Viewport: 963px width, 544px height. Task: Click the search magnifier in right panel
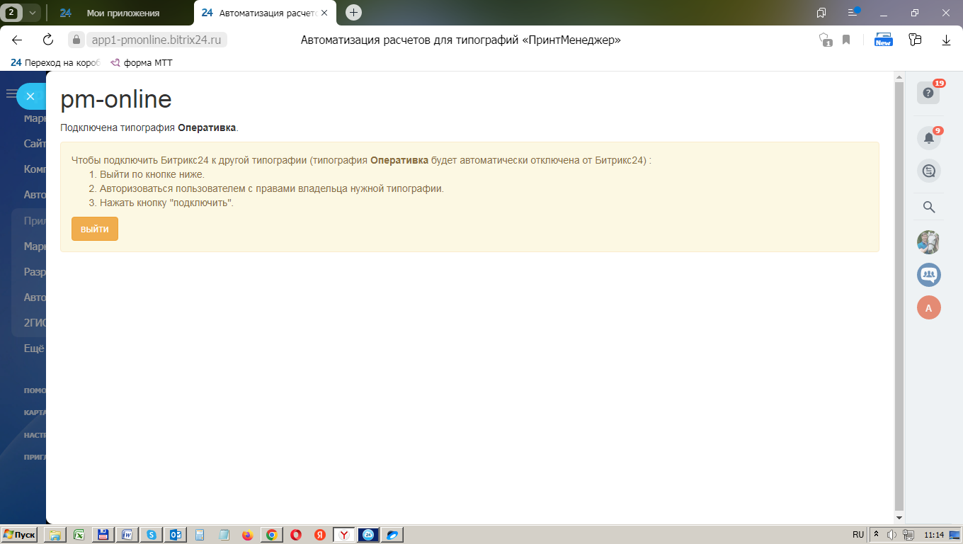tap(929, 208)
